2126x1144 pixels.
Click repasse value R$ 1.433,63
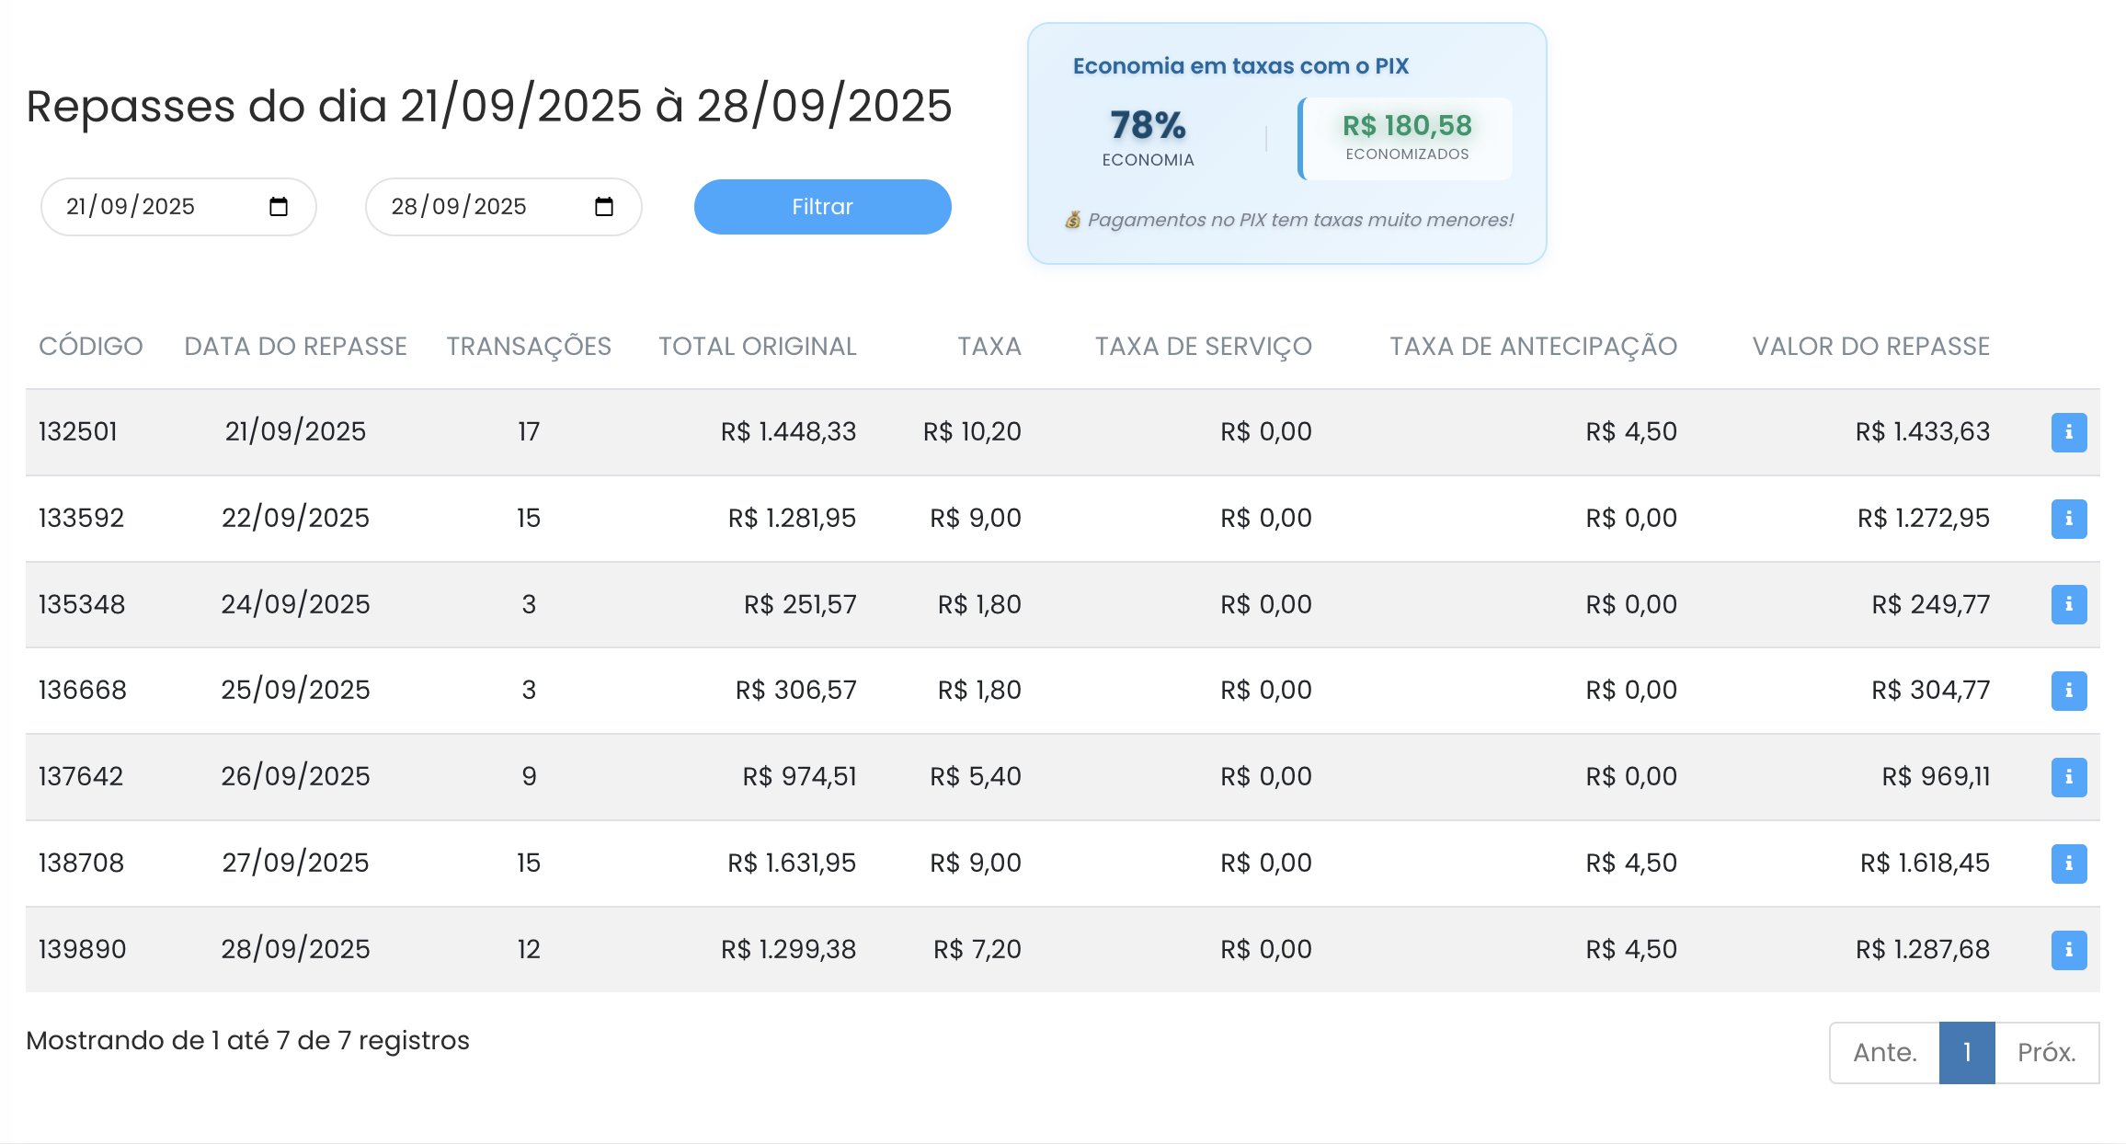[x=1922, y=431]
